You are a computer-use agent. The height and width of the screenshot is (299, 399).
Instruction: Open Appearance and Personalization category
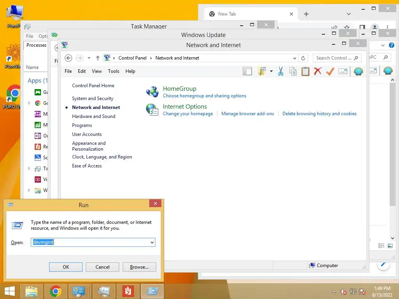tap(88, 146)
